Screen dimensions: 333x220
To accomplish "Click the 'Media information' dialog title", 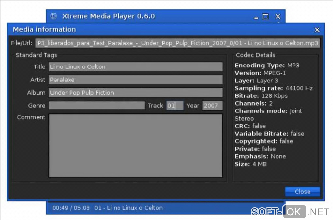I will [x=44, y=29].
